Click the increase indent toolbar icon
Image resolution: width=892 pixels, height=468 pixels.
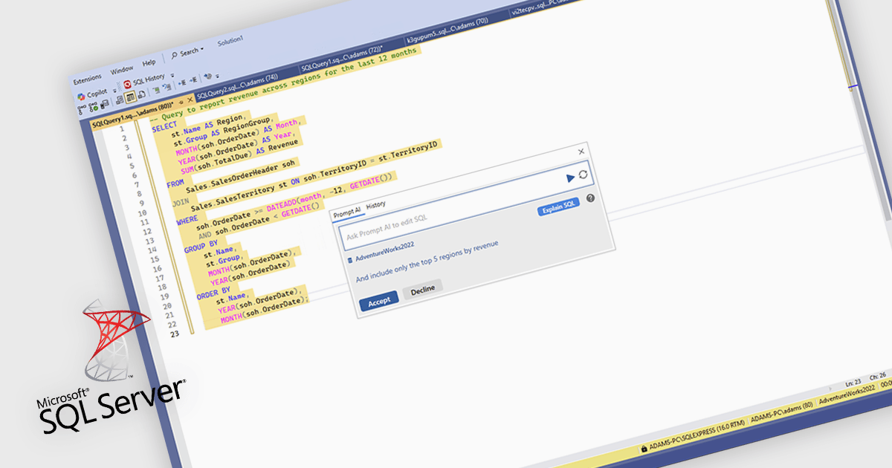[193, 79]
